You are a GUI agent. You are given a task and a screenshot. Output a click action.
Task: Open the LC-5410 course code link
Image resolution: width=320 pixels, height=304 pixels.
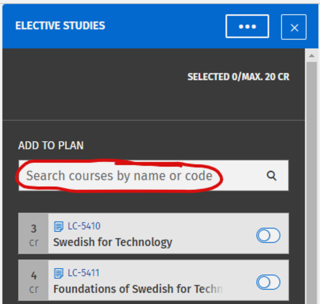(x=84, y=226)
